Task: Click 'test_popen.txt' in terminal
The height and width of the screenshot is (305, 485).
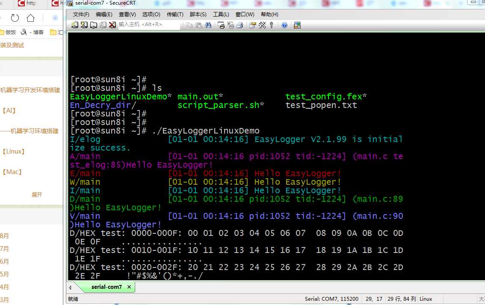Action: [x=321, y=105]
